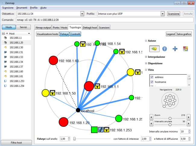
Task: Increase Zoom with right arrow button
Action: point(189,117)
